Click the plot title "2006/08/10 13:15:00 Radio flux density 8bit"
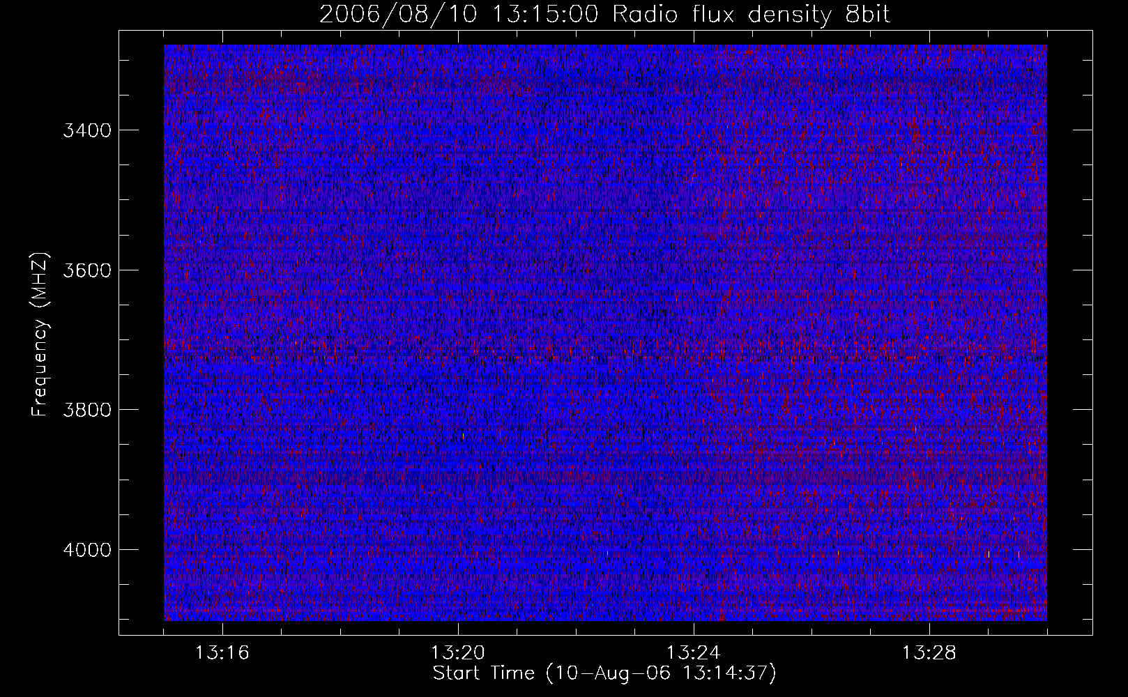This screenshot has width=1128, height=697. click(x=605, y=15)
